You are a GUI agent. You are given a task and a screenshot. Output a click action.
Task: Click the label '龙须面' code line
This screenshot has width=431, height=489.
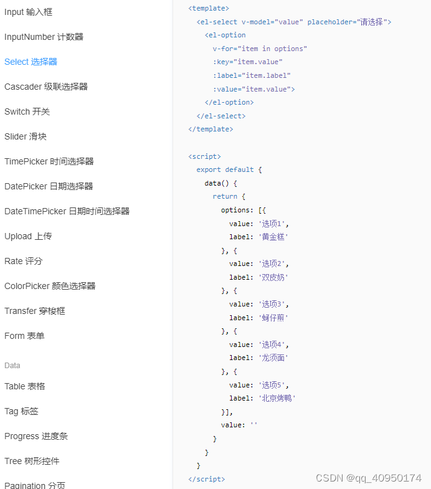[258, 358]
